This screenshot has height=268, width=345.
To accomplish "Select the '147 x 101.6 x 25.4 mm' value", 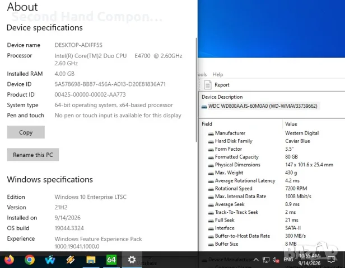I will (309, 165).
